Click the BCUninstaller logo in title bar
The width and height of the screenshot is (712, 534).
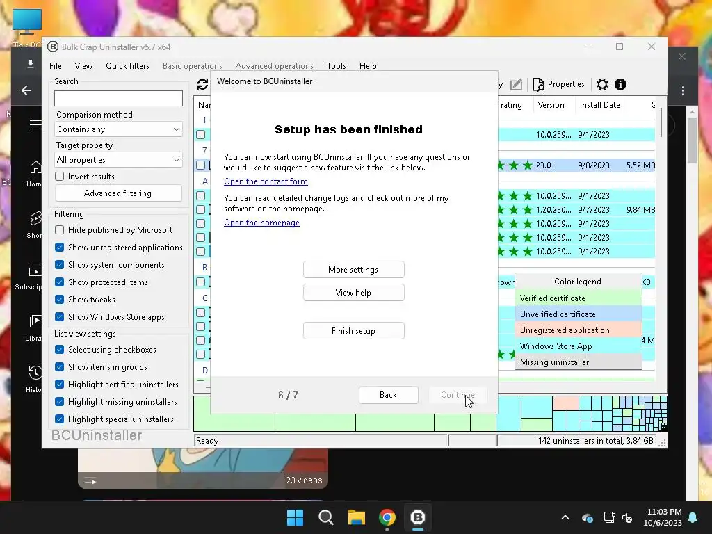pyautogui.click(x=53, y=47)
